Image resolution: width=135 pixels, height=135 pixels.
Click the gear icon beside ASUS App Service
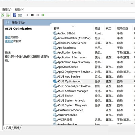tap(55, 77)
